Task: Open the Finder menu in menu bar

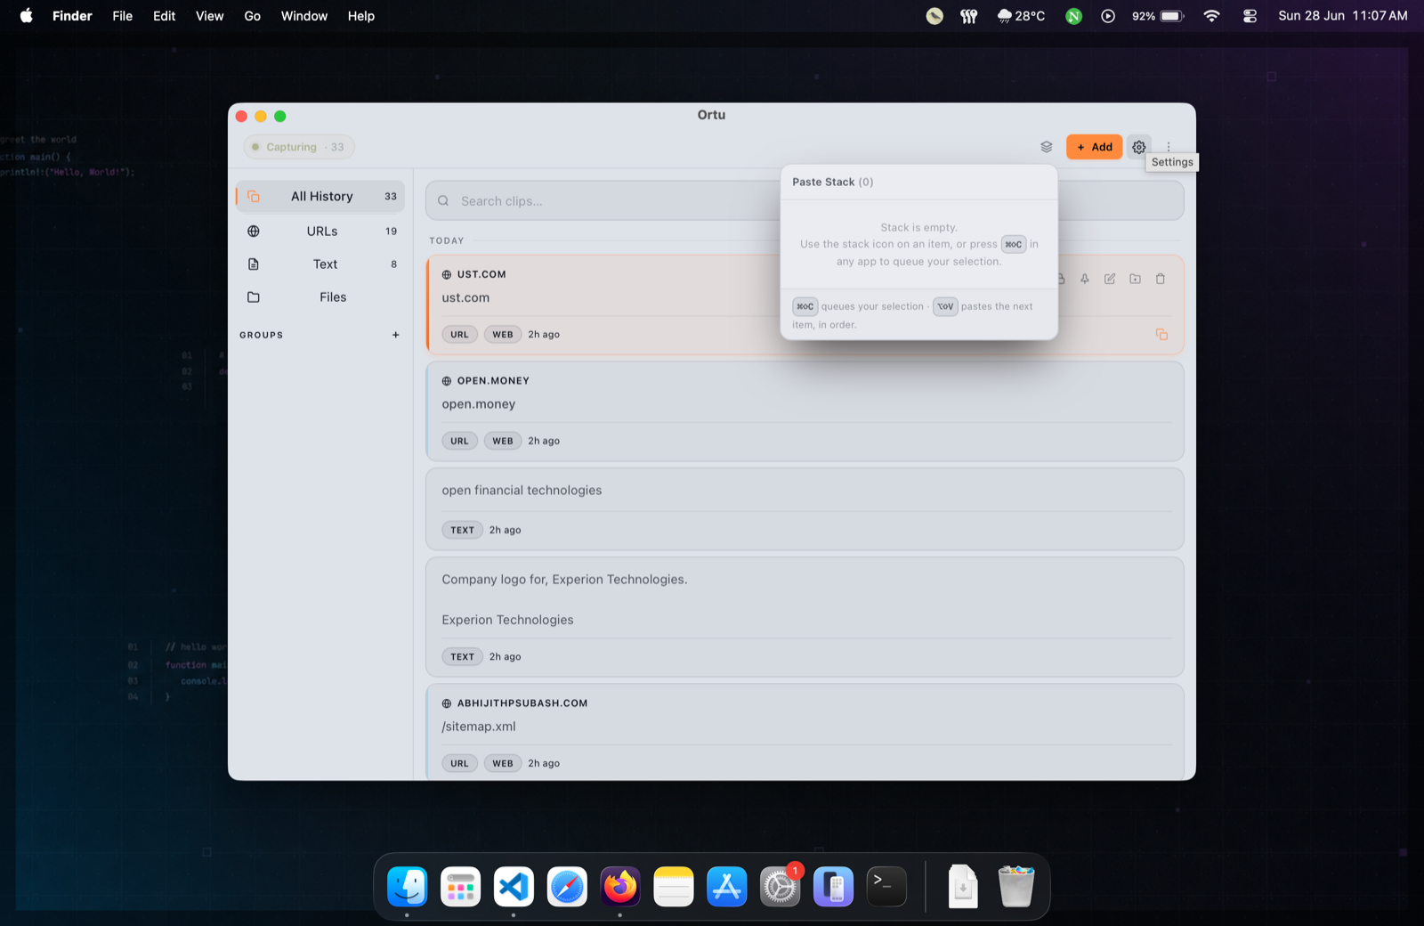Action: 72,16
